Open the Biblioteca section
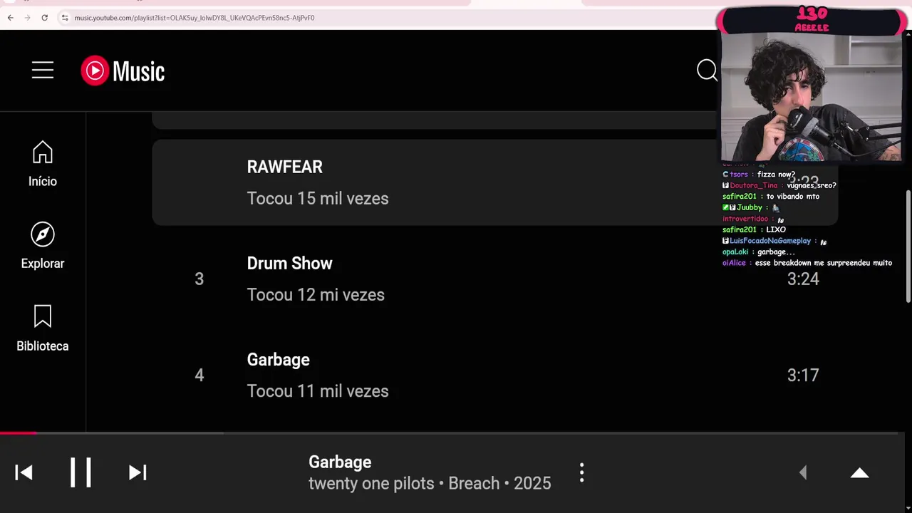This screenshot has width=912, height=513. (43, 328)
